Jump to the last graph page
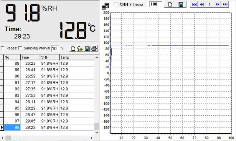Screen dimensions: 236x141 [x=225, y=4]
